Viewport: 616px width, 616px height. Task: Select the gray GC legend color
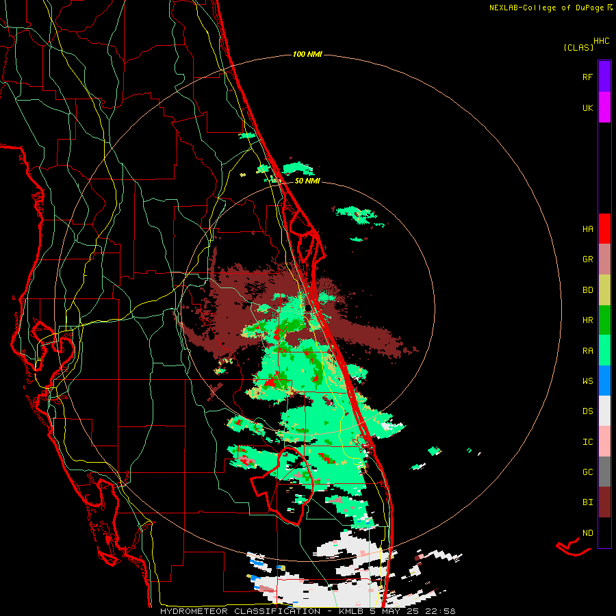pos(604,472)
